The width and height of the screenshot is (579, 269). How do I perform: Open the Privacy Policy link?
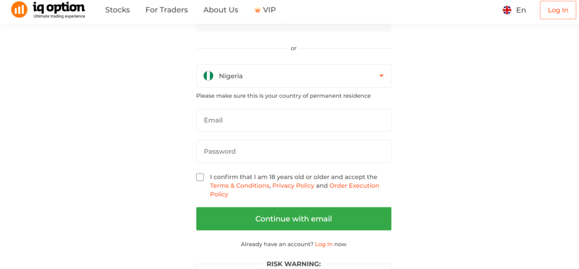click(x=293, y=185)
